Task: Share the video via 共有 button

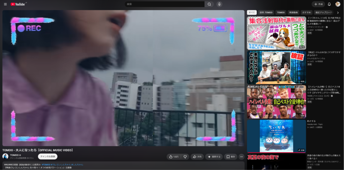Action: (197, 157)
